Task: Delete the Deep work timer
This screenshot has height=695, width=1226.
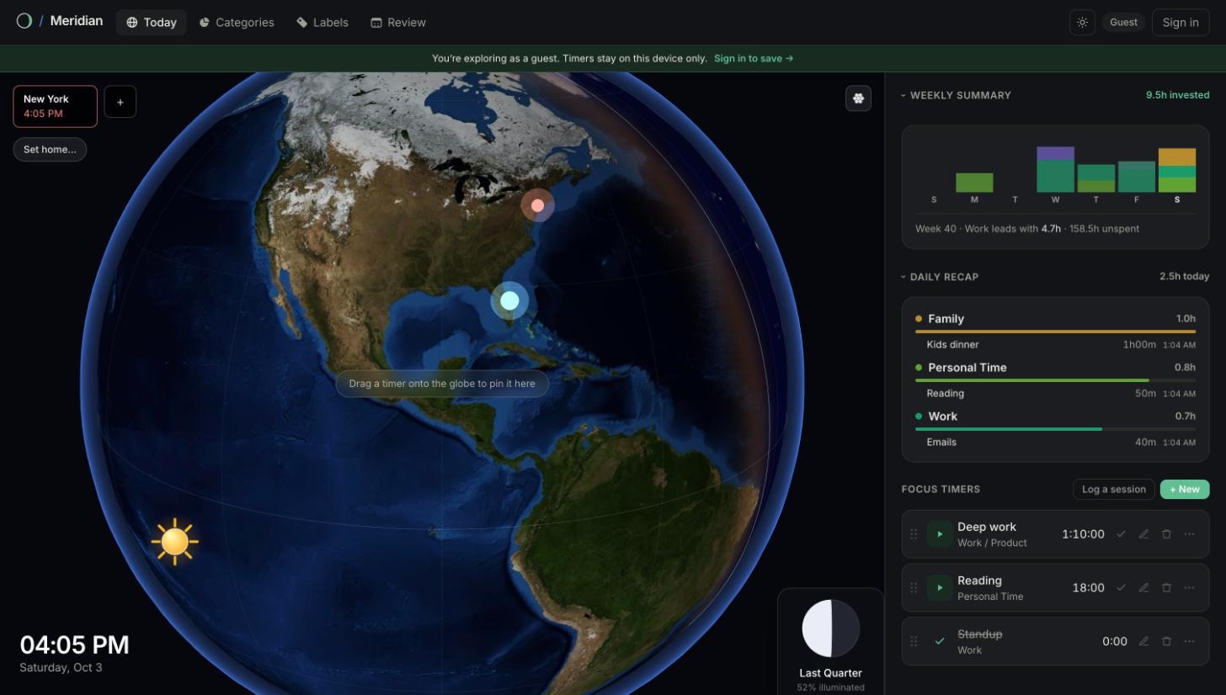Action: click(x=1166, y=534)
